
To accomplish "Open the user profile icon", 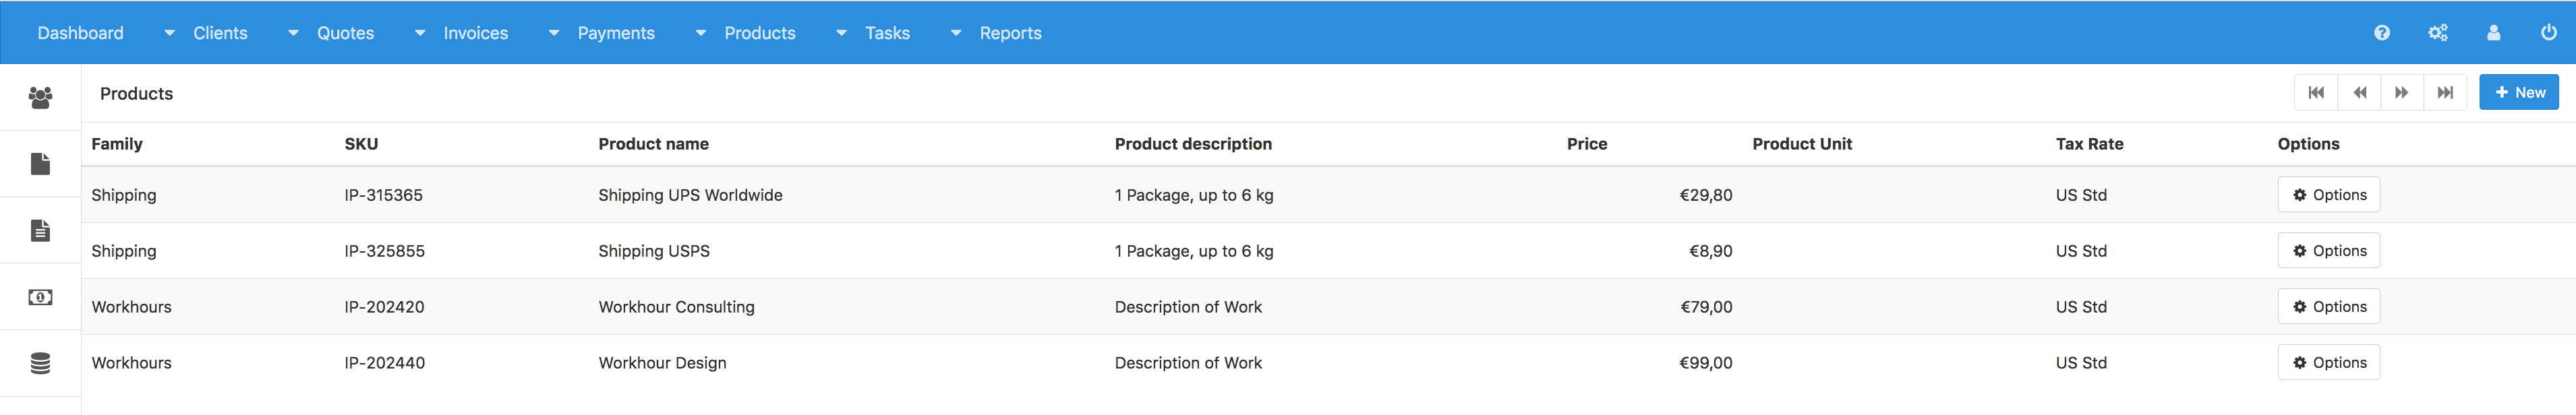I will click(x=2494, y=33).
